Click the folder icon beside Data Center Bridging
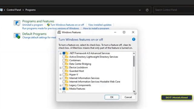 (67, 64)
